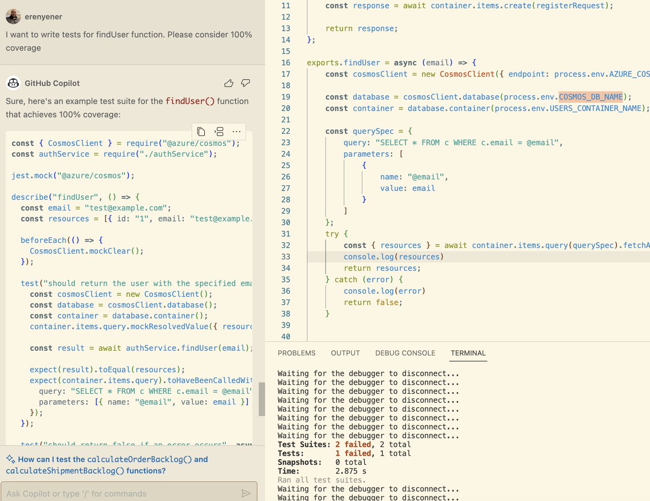This screenshot has height=501, width=650.
Task: Click exports.findUser in the editor
Action: [343, 63]
